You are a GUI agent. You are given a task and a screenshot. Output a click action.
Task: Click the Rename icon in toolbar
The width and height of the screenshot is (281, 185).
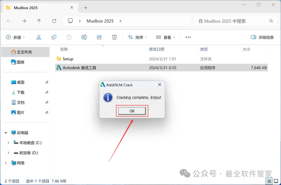point(84,37)
